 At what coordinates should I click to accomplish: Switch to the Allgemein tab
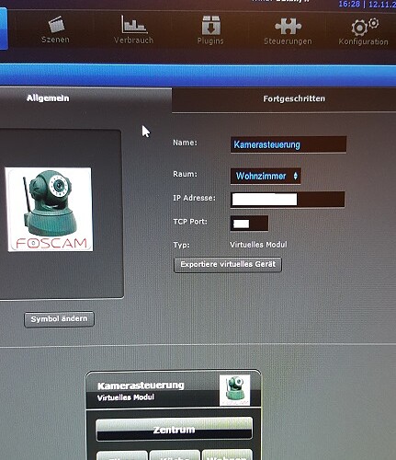(48, 98)
